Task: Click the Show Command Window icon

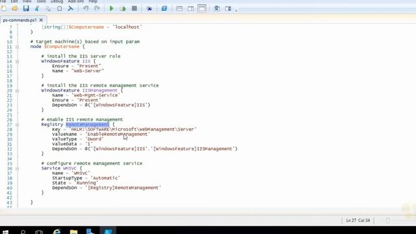Action: [x=216, y=8]
